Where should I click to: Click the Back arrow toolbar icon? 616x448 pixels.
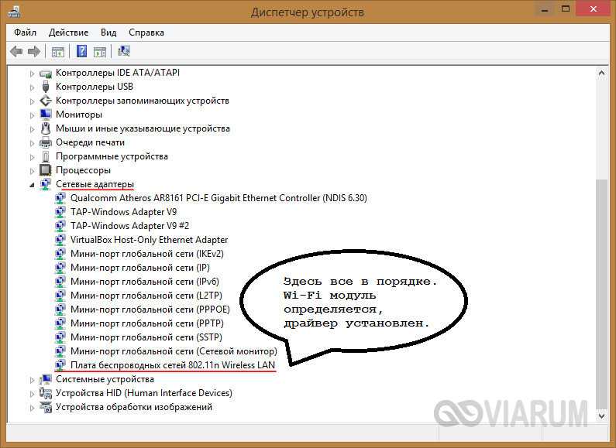pyautogui.click(x=16, y=51)
